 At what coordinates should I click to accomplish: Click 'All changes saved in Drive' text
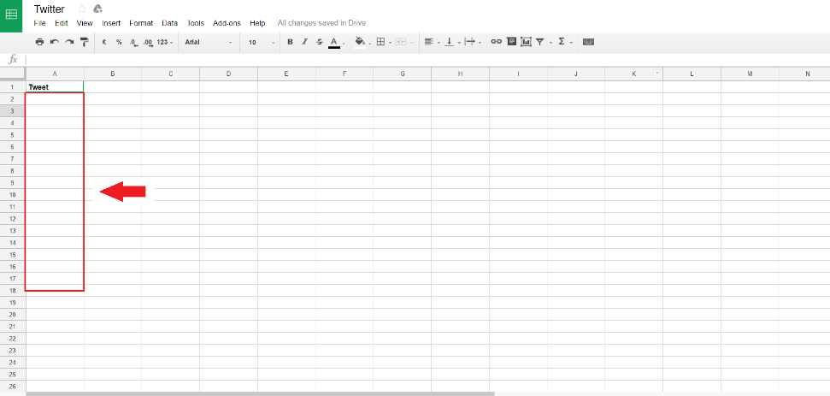tap(321, 23)
